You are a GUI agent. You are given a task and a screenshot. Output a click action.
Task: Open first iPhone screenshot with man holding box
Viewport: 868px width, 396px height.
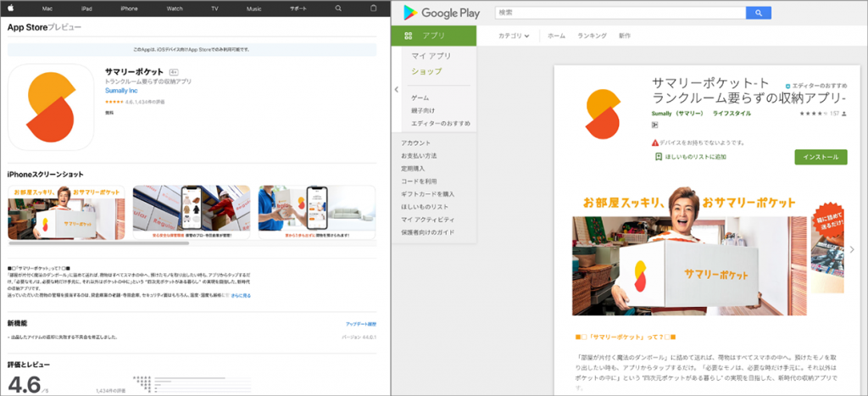coord(66,213)
